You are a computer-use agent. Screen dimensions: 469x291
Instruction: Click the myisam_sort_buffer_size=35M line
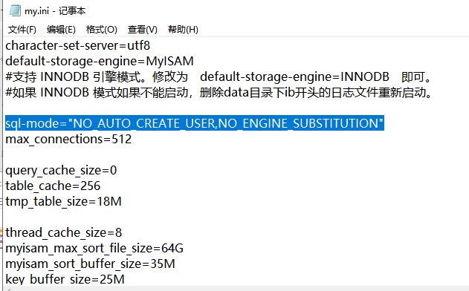91,264
